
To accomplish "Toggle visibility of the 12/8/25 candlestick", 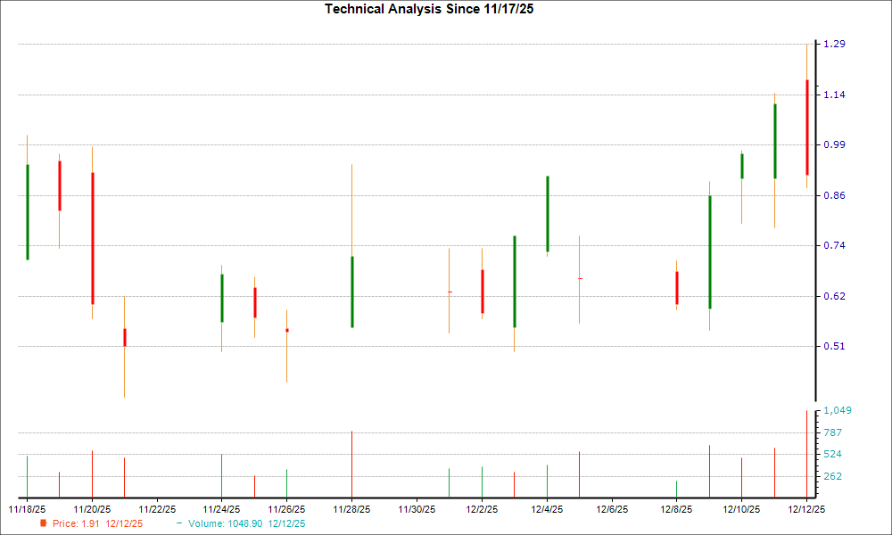I will [x=677, y=285].
